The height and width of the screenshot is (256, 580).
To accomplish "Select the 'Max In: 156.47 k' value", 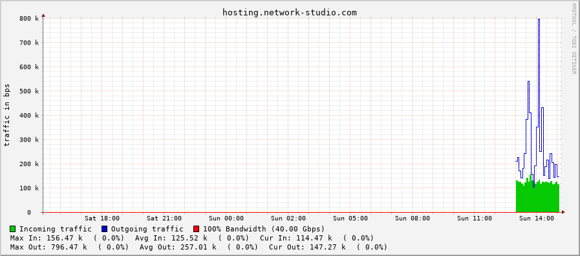I will coord(47,238).
